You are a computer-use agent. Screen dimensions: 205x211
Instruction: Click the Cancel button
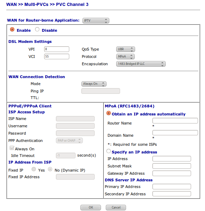point(116,208)
